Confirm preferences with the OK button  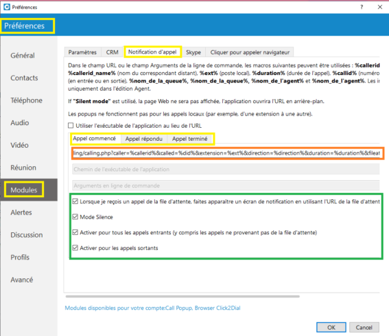331,327
